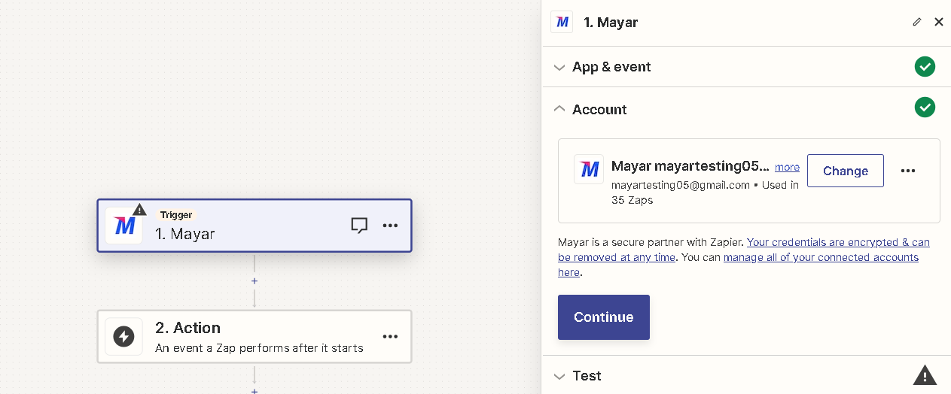
Task: Expand the App & event section
Action: [559, 67]
